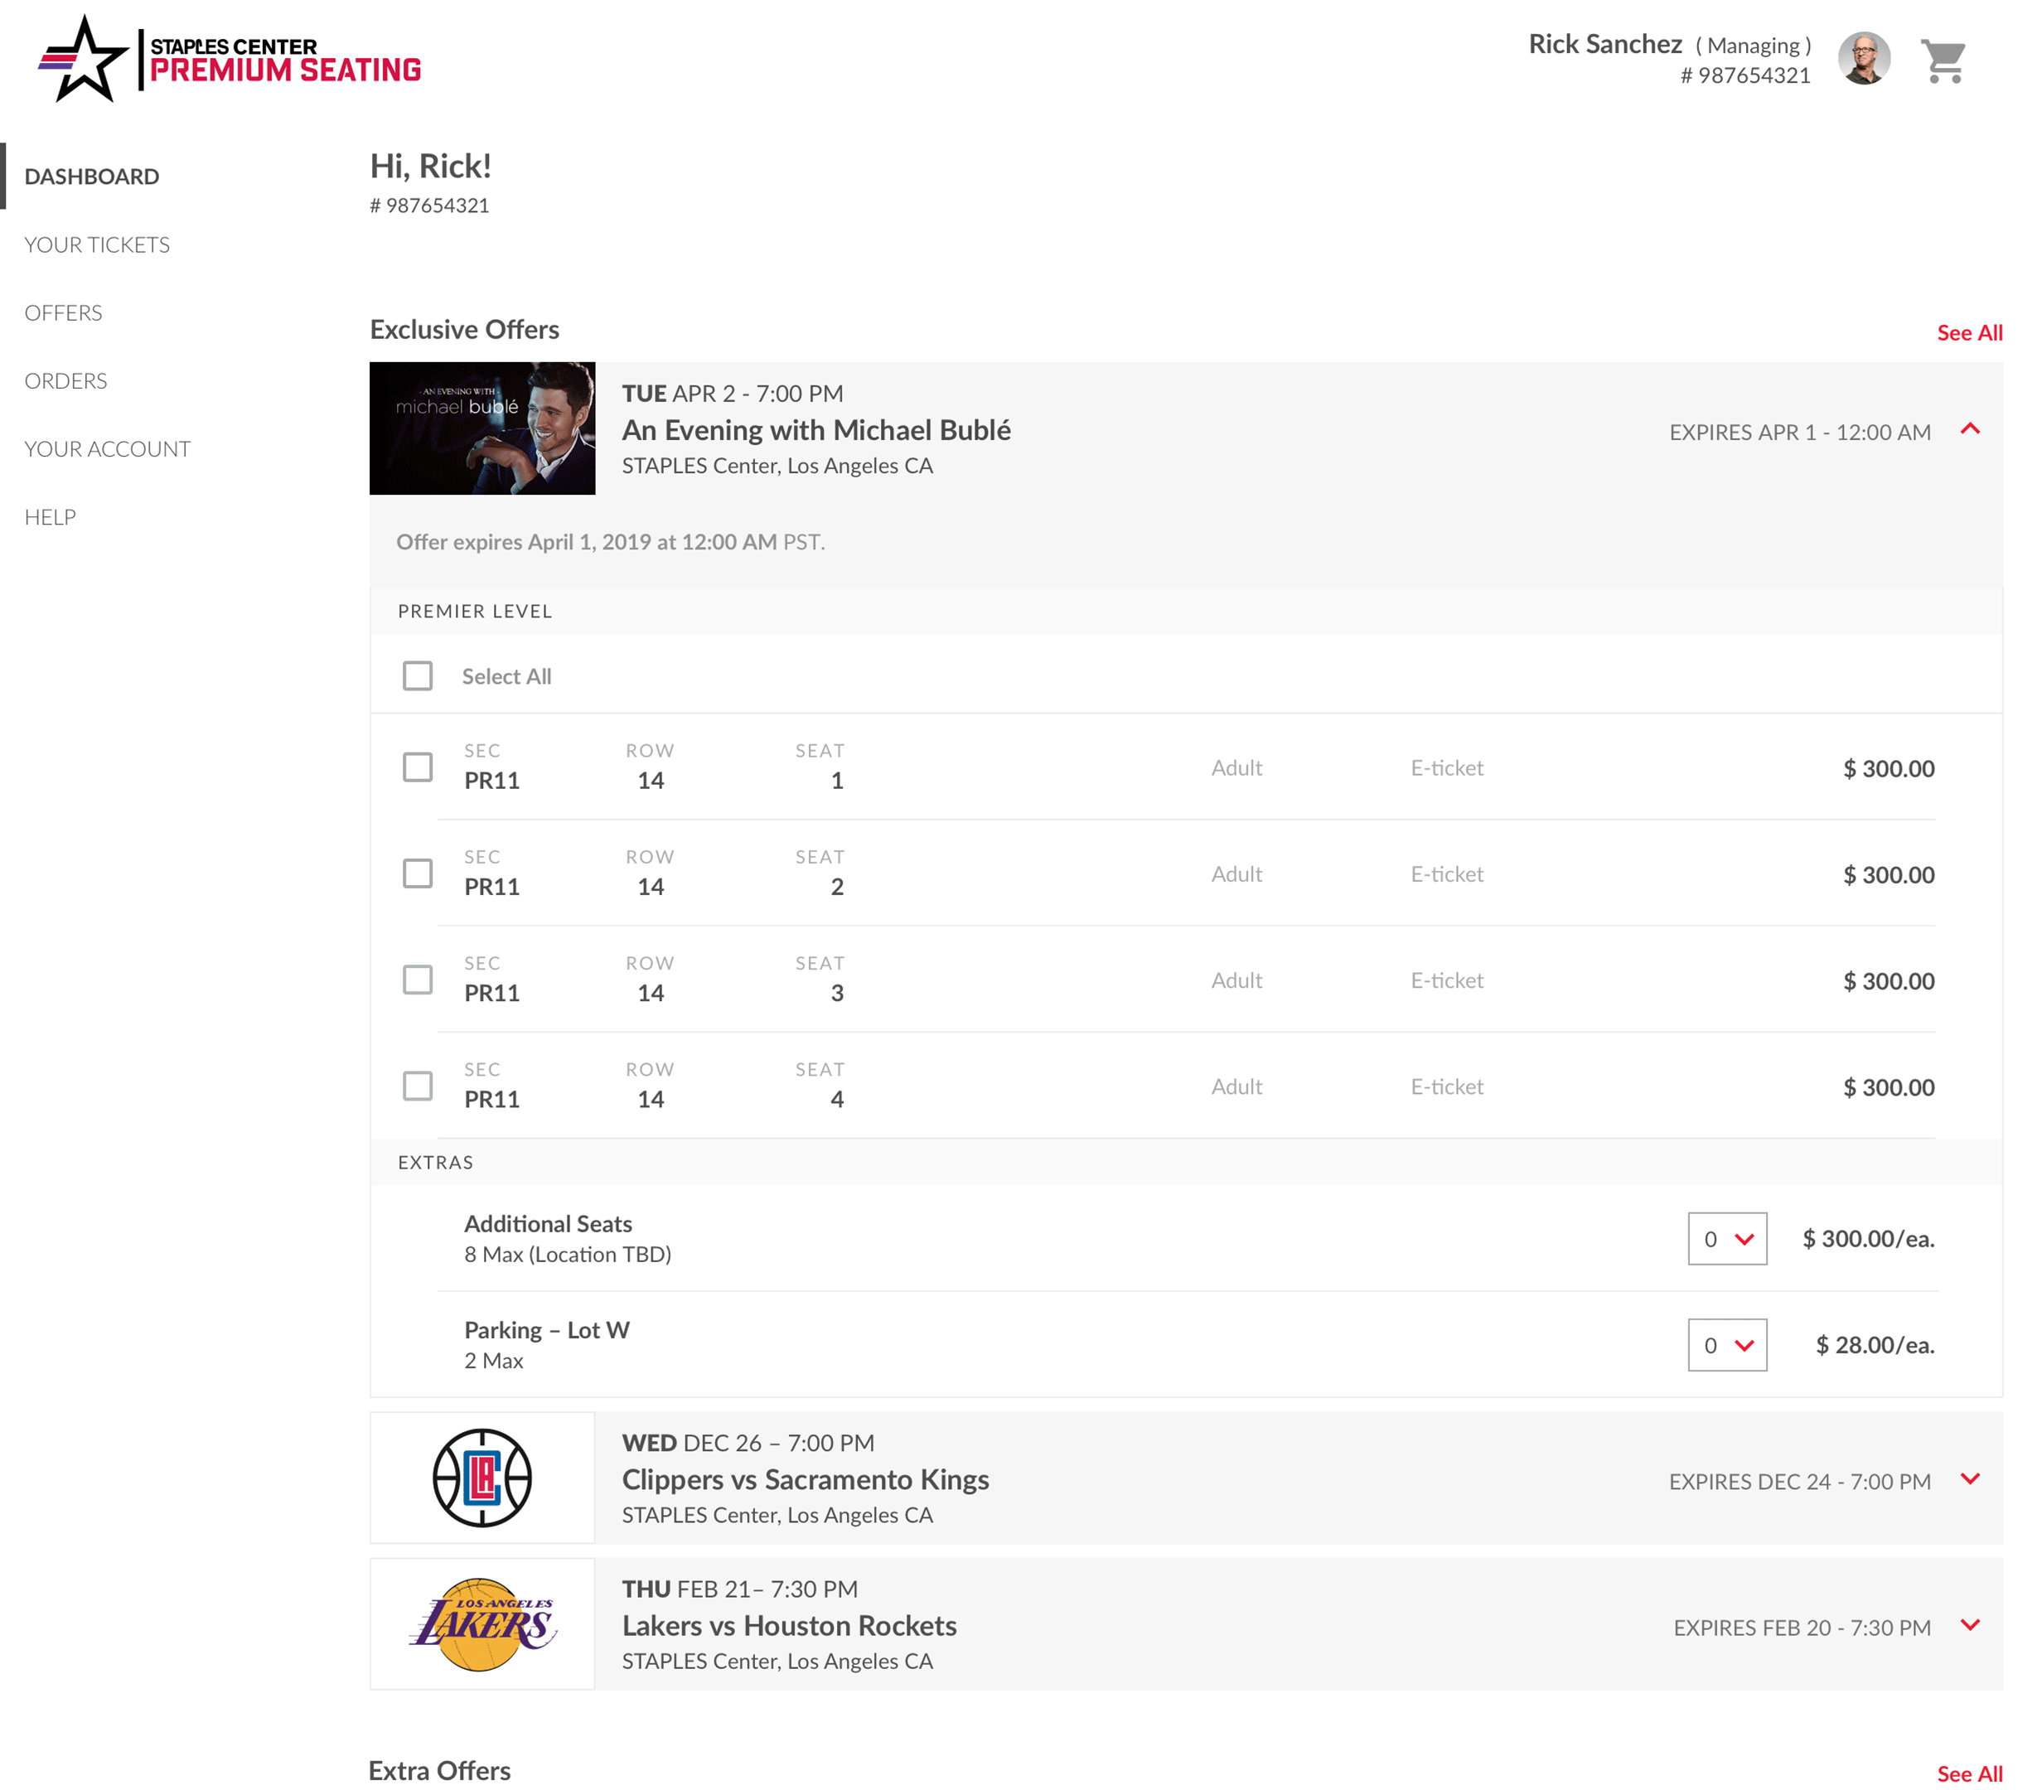2042x1790 pixels.
Task: Select seat 1 in row 14
Action: coord(418,767)
